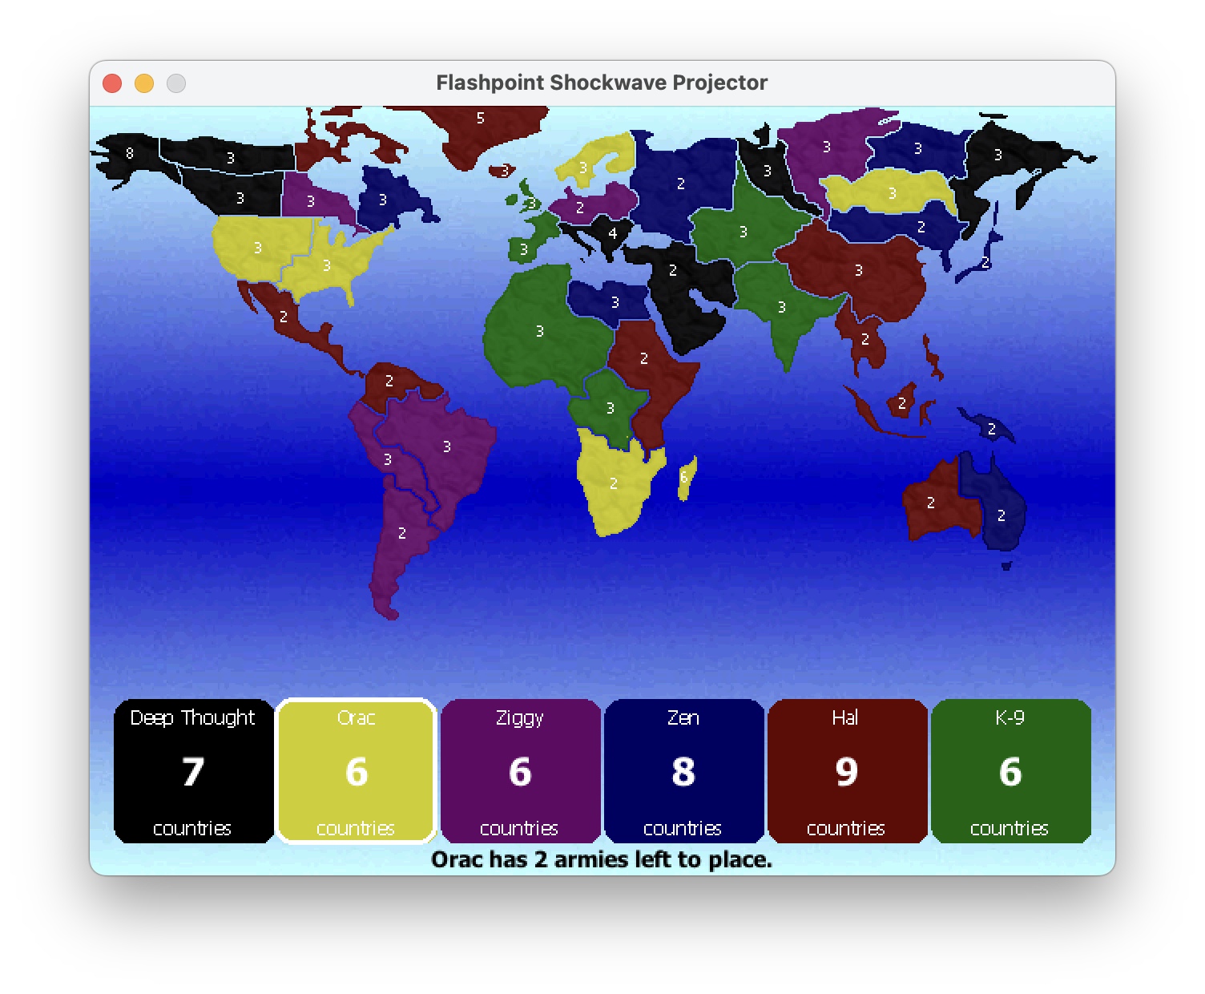This screenshot has height=994, width=1205.
Task: Click red China territory with 3 armies
Action: pyautogui.click(x=858, y=270)
